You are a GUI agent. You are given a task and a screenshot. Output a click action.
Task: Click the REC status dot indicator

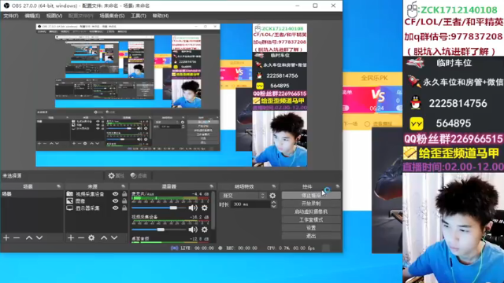(220, 248)
